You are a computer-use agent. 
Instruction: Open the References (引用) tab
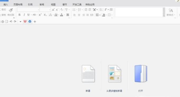coord(30,4)
